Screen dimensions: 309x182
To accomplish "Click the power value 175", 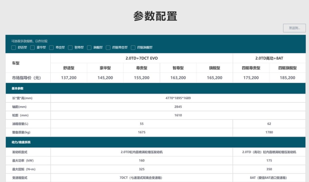I will click(x=269, y=160).
